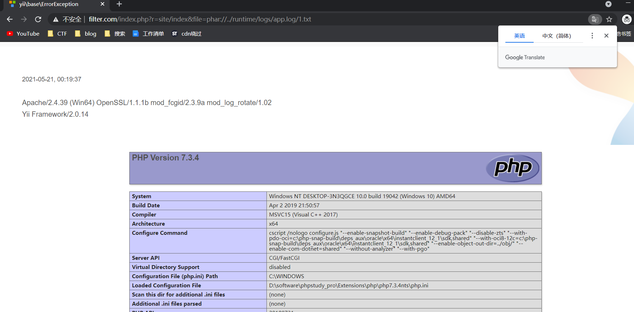Close the yii\base\ErrorException tab
Image resolution: width=634 pixels, height=312 pixels.
[102, 4]
